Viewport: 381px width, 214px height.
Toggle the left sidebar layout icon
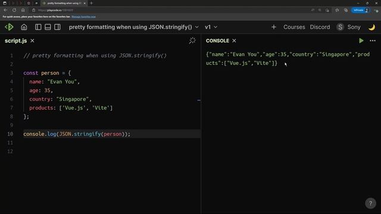[x=38, y=27]
